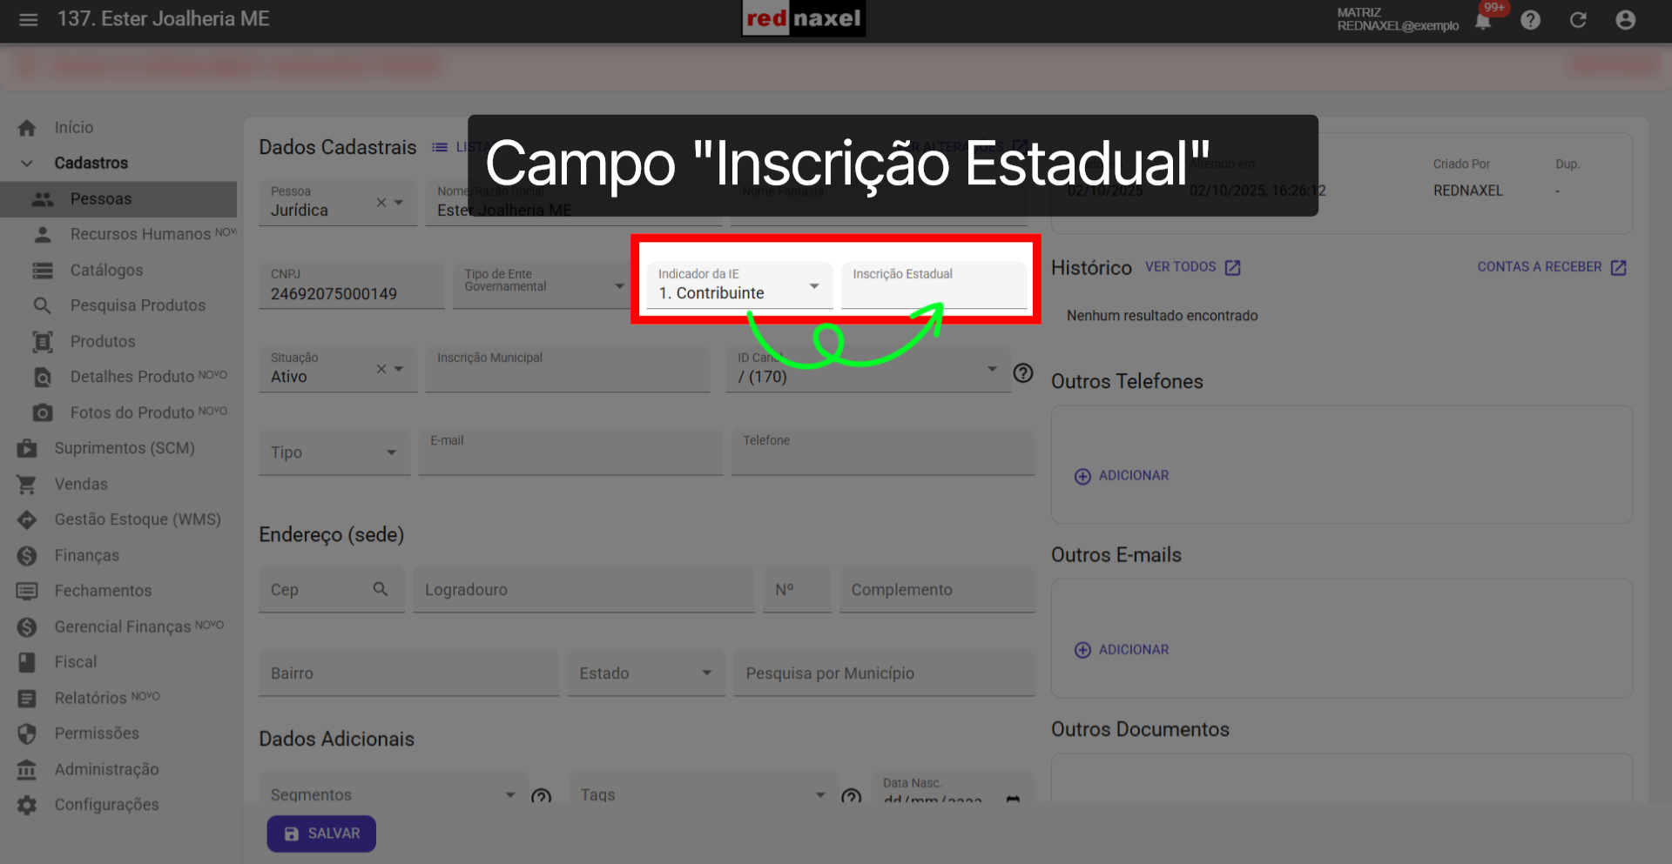Image resolution: width=1672 pixels, height=864 pixels.
Task: Refresh the page with the reload icon
Action: 1578,20
